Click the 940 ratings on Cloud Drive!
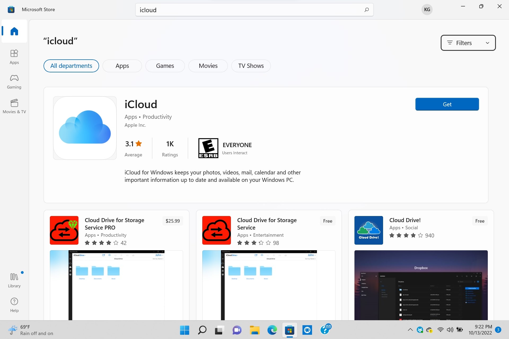509x339 pixels. coord(429,235)
